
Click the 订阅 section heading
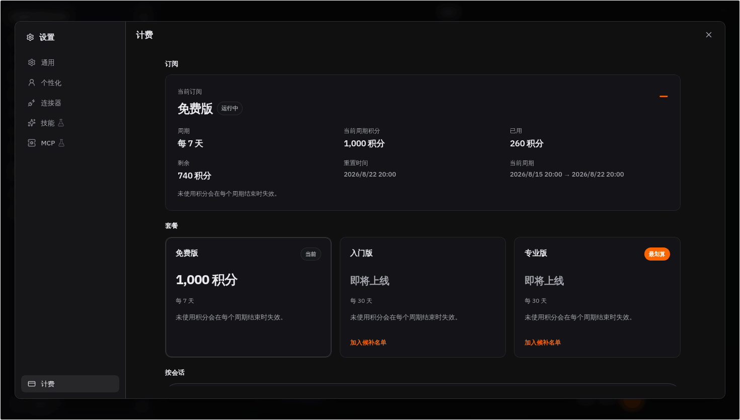172,64
